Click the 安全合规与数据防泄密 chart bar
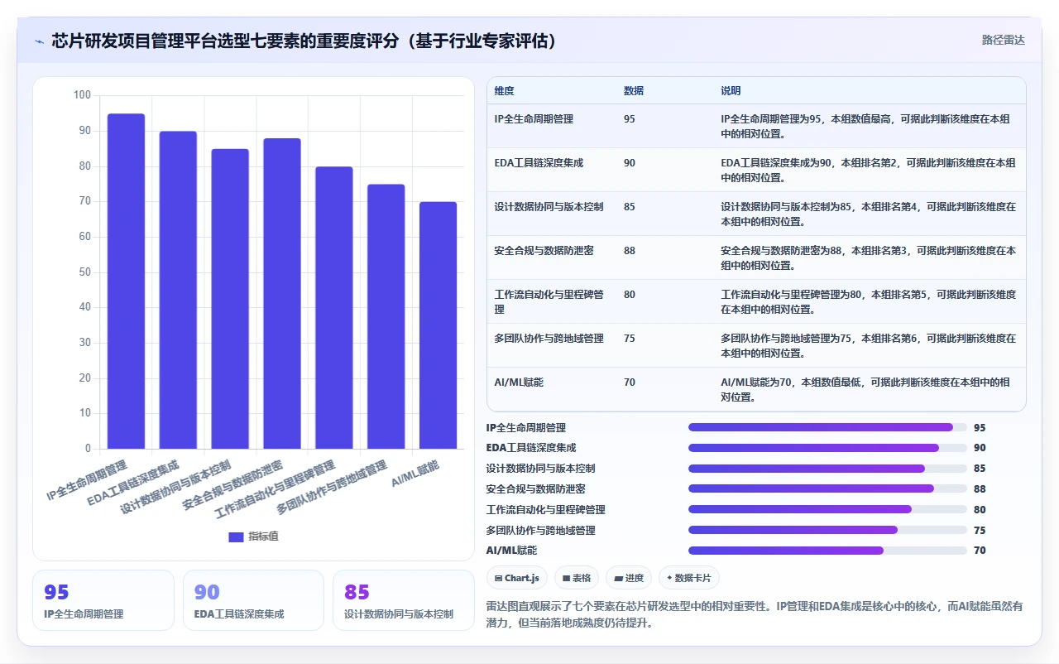The width and height of the screenshot is (1059, 664). (282, 294)
